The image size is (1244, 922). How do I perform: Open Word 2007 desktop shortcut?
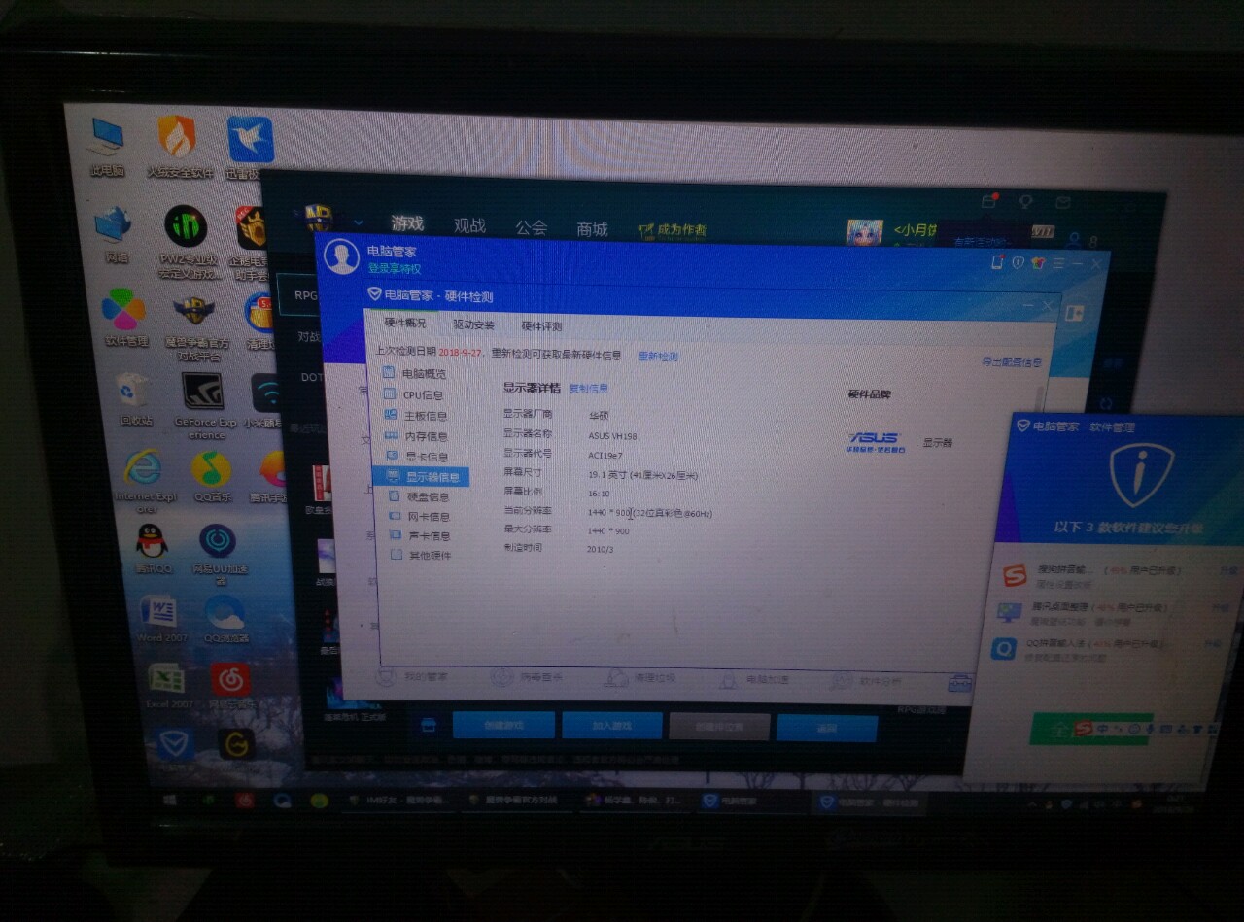point(159,619)
